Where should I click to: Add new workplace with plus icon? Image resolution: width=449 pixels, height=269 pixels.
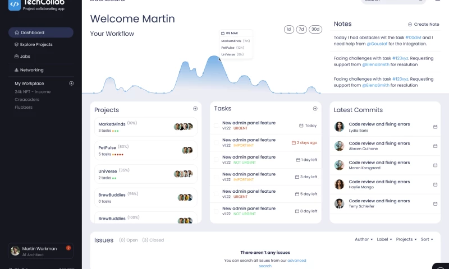tap(71, 83)
